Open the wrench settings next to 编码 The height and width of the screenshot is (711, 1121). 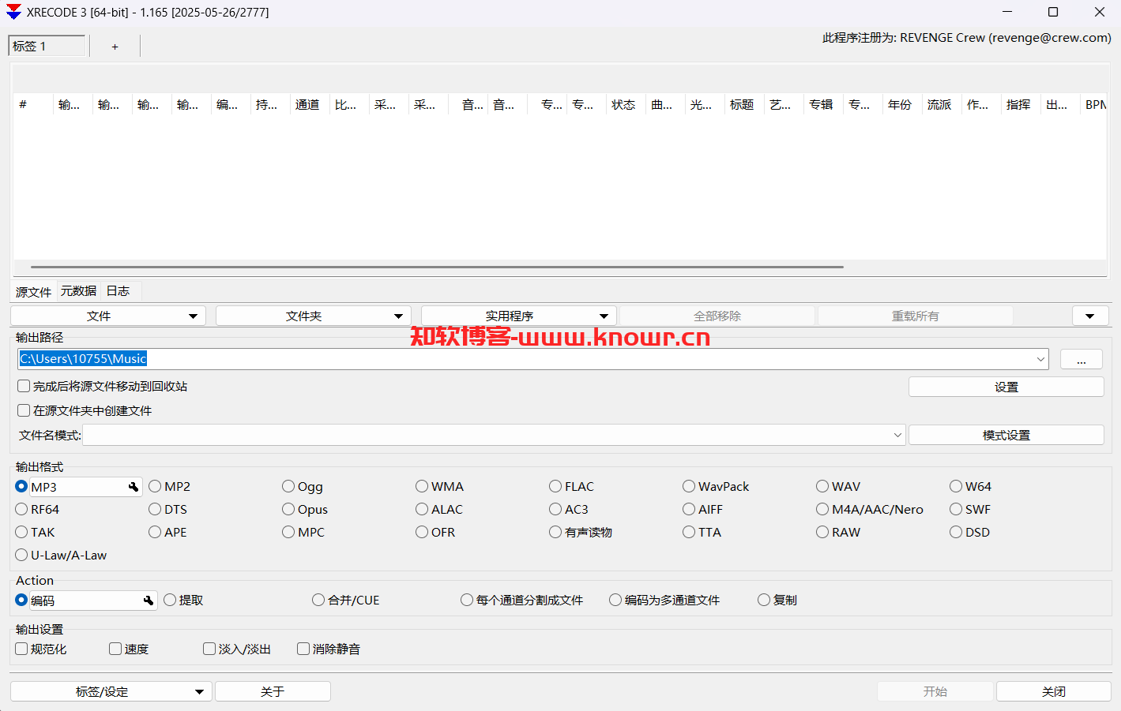149,601
